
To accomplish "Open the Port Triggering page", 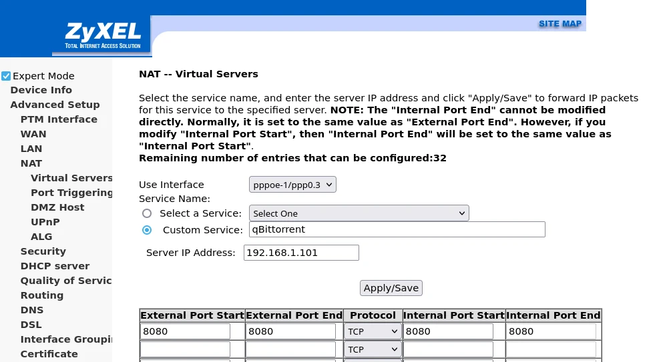I will coord(71,193).
